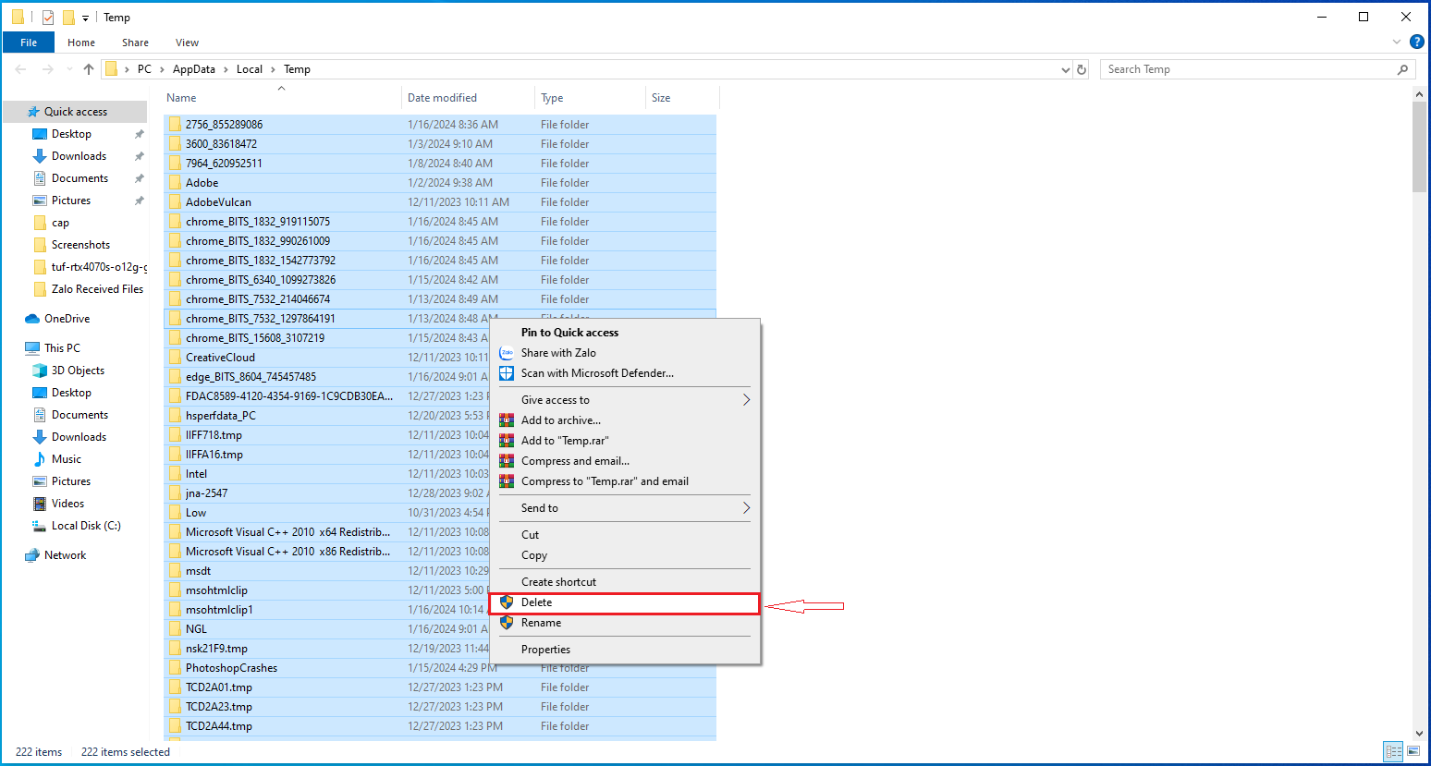The width and height of the screenshot is (1431, 766).
Task: Open 3D Objects in navigation pane
Action: coord(78,371)
